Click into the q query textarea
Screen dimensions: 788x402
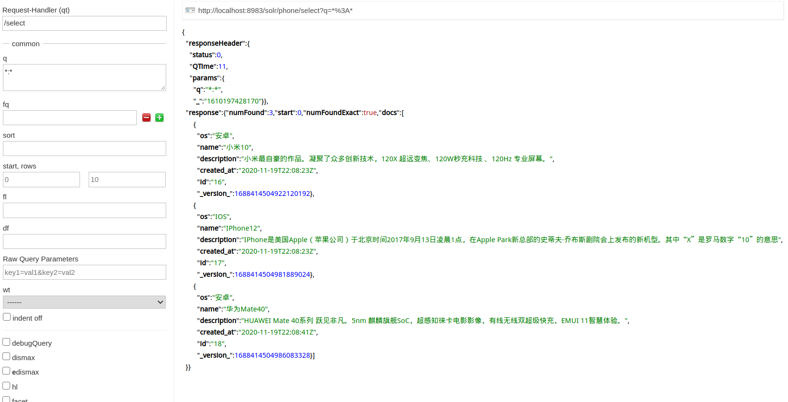pos(84,78)
